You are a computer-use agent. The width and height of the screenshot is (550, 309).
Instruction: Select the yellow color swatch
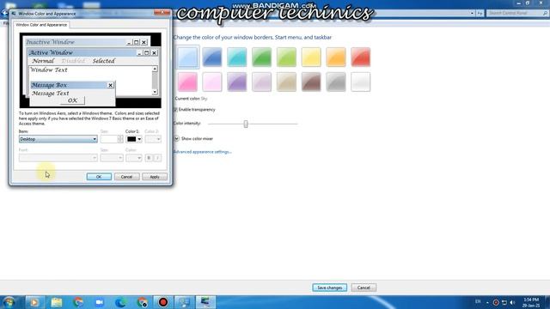311,57
